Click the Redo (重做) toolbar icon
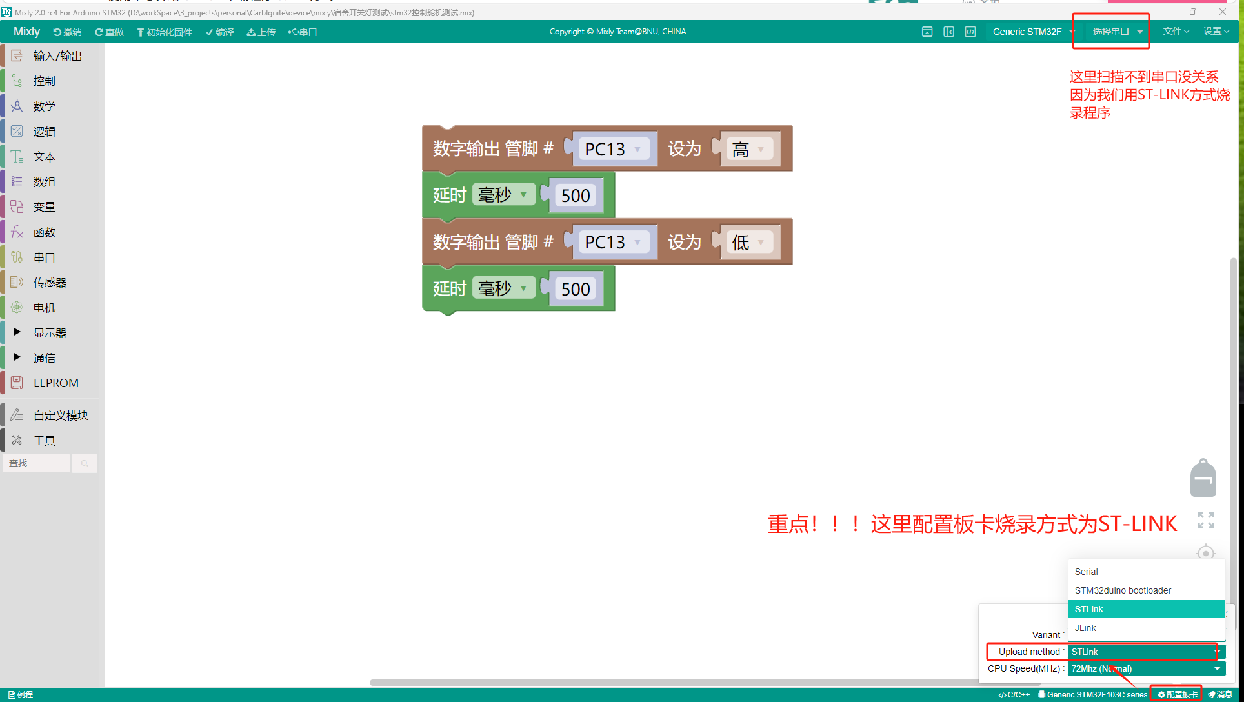 pos(109,32)
